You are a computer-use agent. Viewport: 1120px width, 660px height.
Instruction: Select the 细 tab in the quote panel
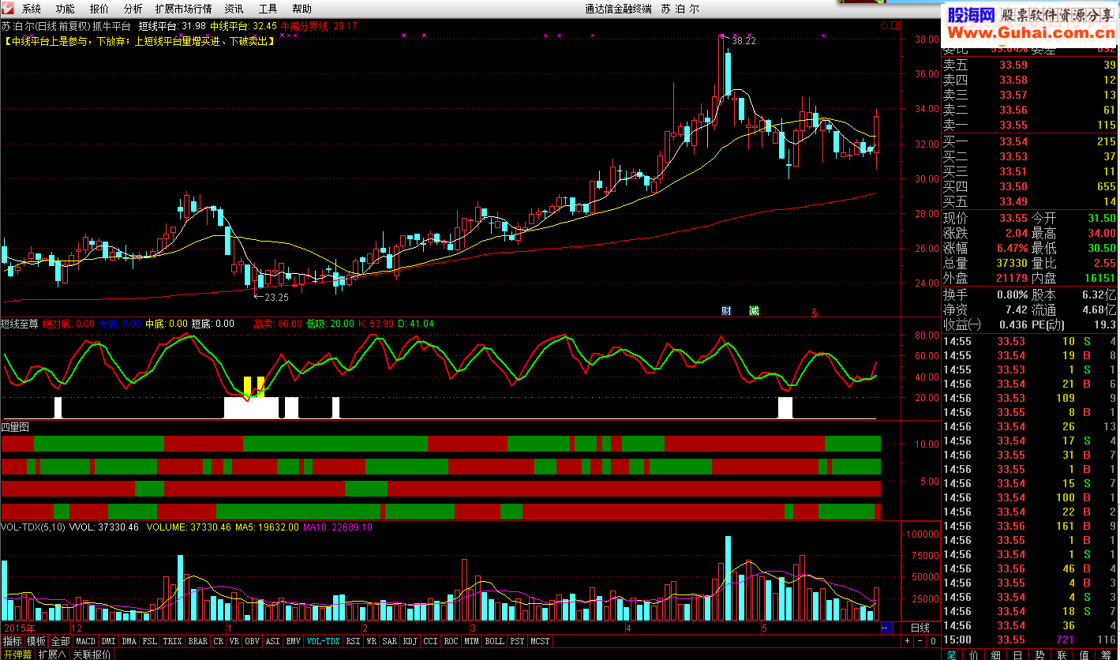click(x=996, y=654)
